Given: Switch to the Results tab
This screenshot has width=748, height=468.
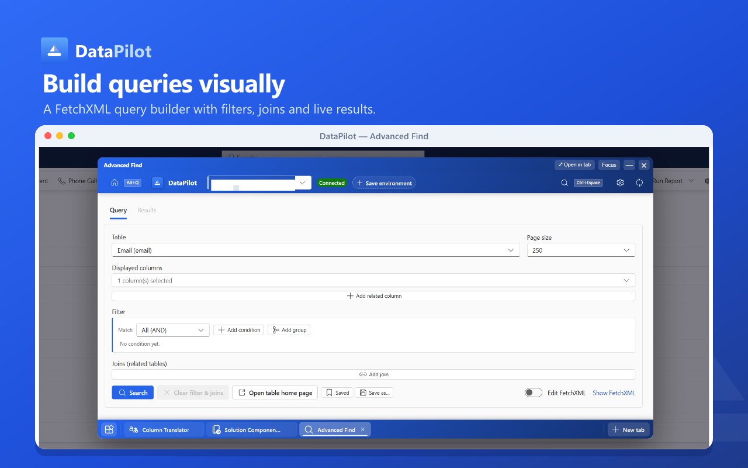Looking at the screenshot, I should (147, 210).
